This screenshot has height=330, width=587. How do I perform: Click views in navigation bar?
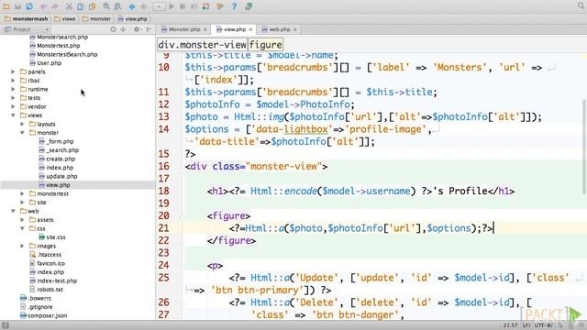(x=65, y=18)
